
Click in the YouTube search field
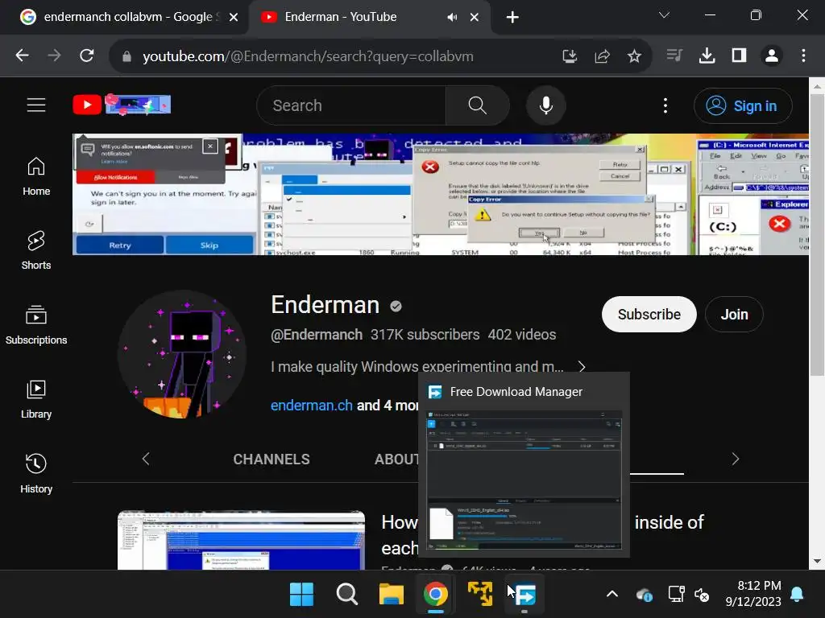click(351, 105)
